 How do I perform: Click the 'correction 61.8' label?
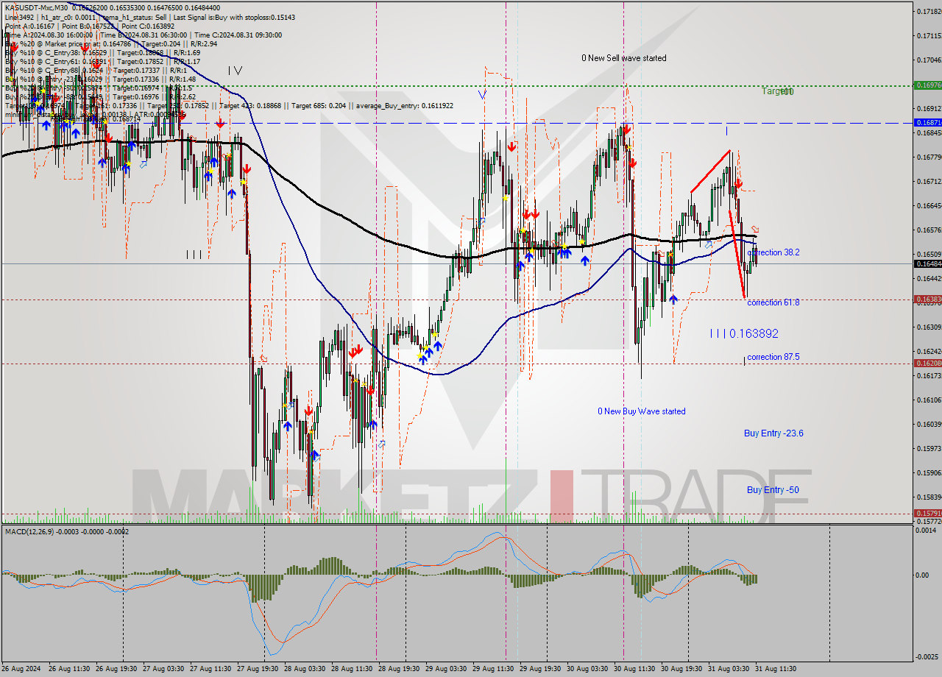pyautogui.click(x=773, y=302)
